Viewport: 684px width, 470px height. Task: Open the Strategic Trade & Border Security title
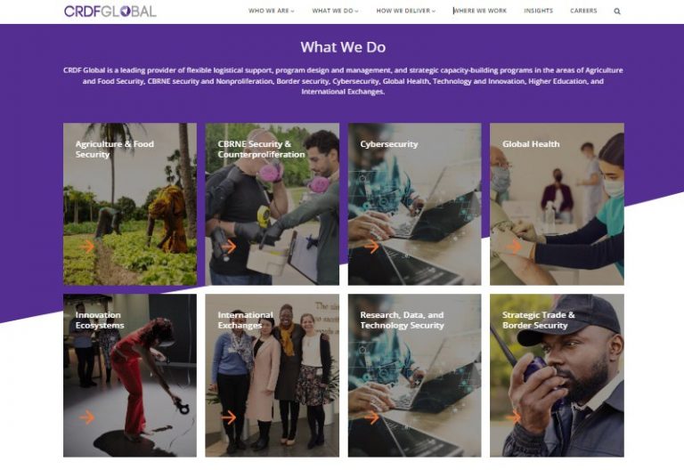538,320
